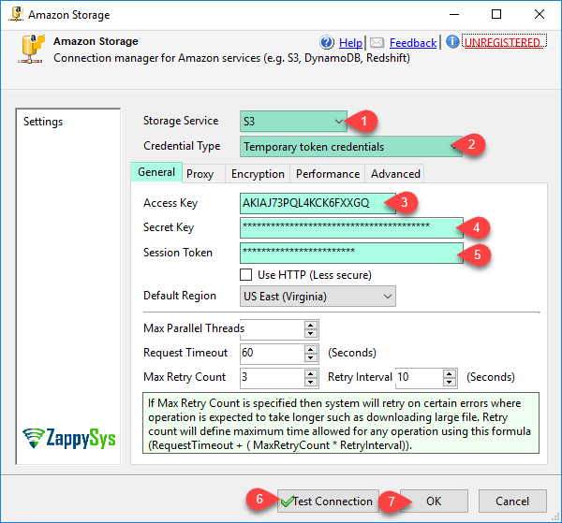Click the ZappySys logo

click(69, 438)
